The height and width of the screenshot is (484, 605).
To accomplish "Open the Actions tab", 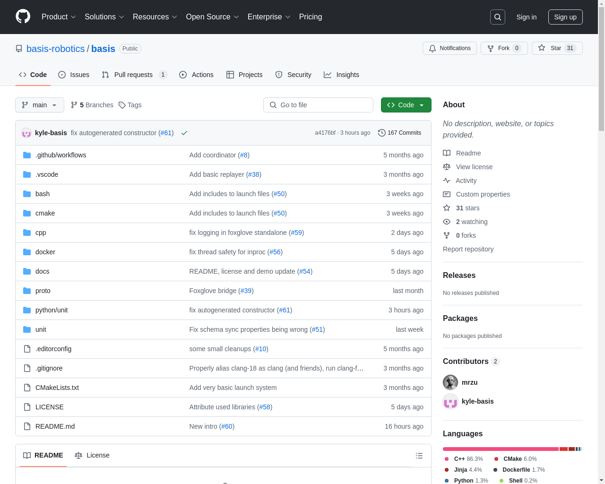I will pos(196,75).
